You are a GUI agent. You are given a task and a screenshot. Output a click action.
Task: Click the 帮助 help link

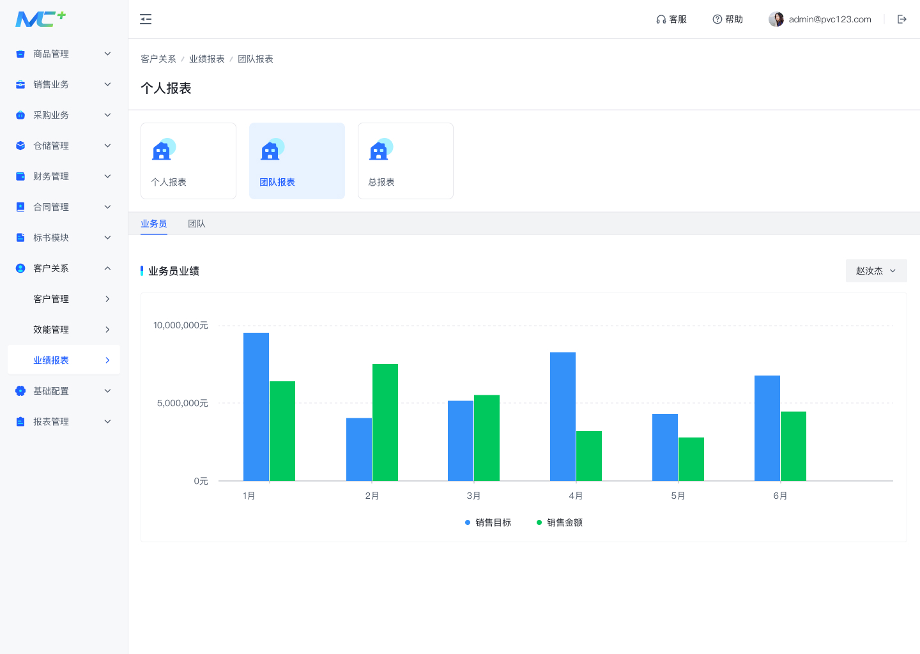tap(728, 19)
